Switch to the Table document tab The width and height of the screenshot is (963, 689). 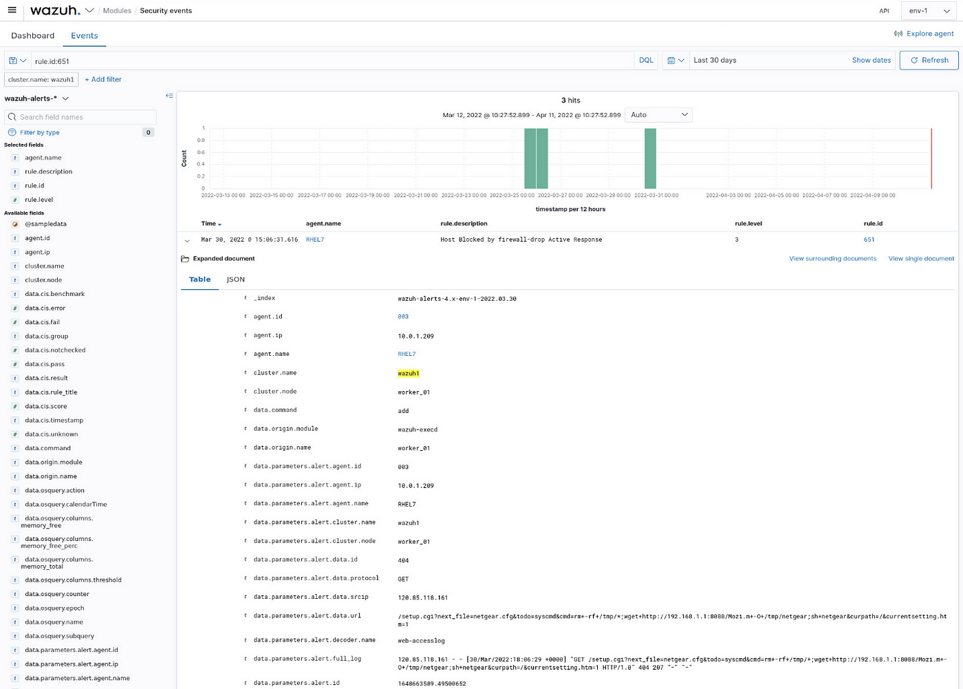(x=200, y=279)
